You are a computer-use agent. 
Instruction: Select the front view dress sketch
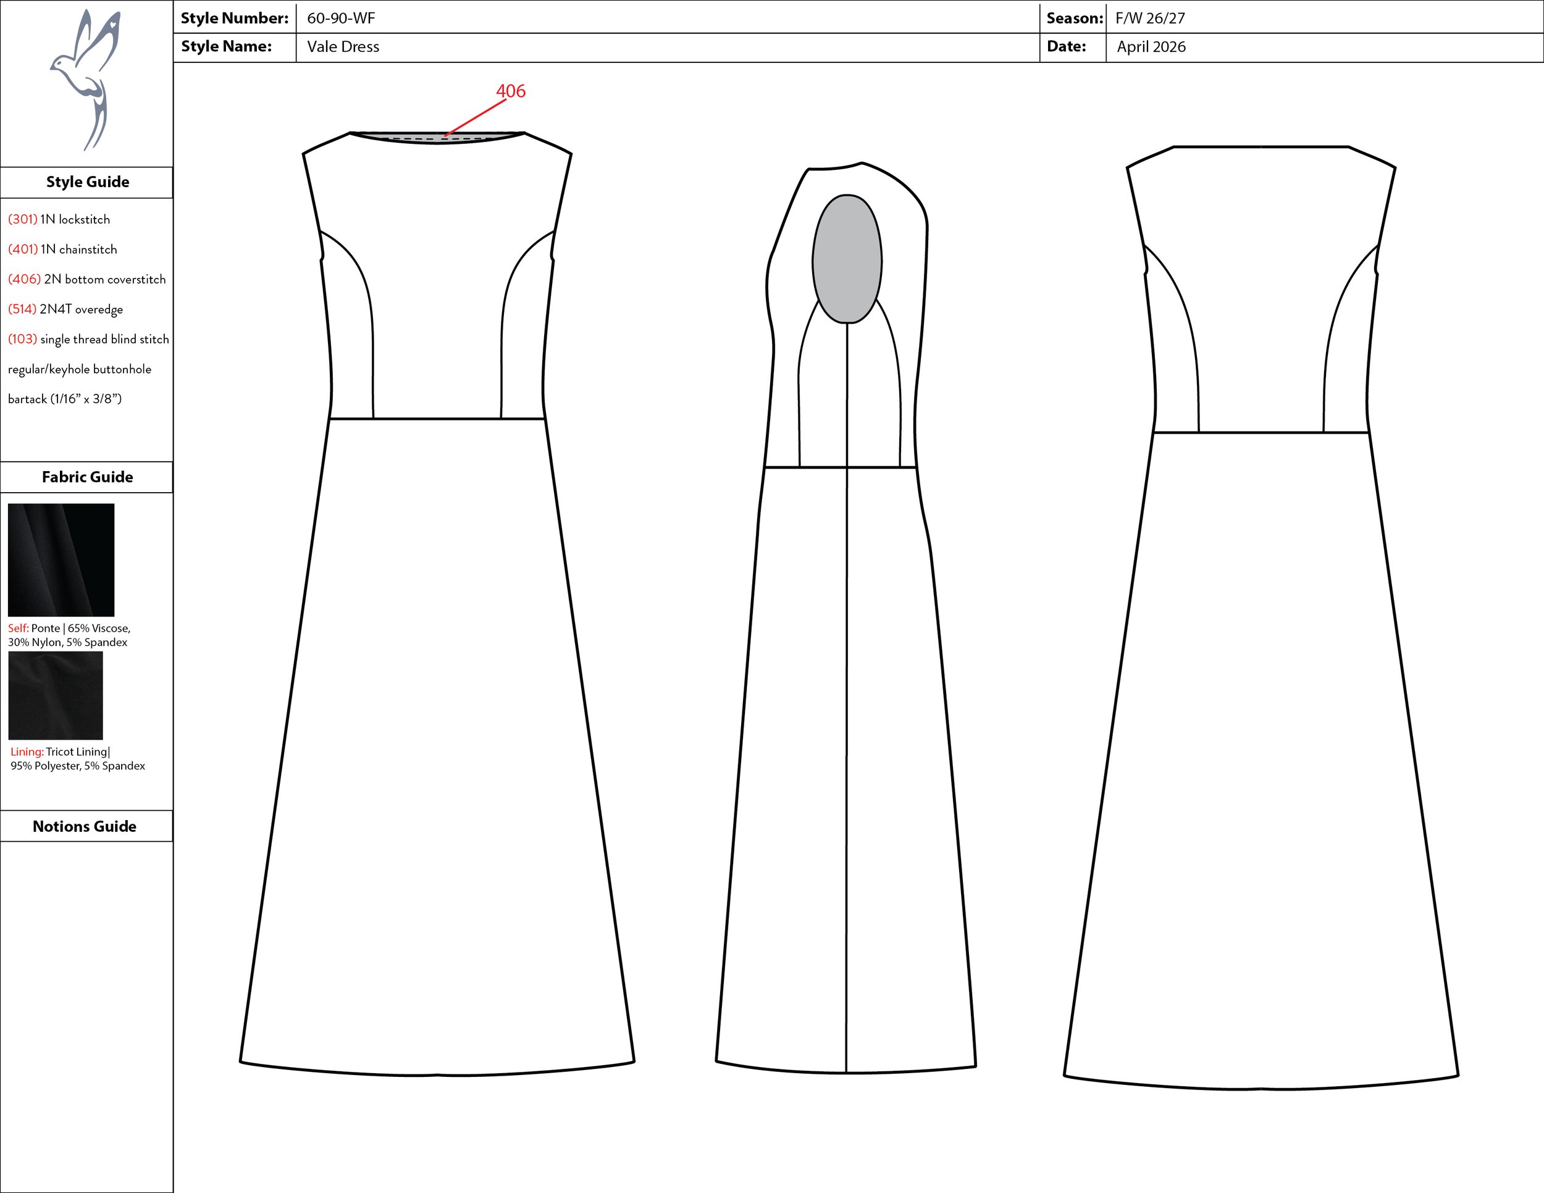[x=438, y=603]
